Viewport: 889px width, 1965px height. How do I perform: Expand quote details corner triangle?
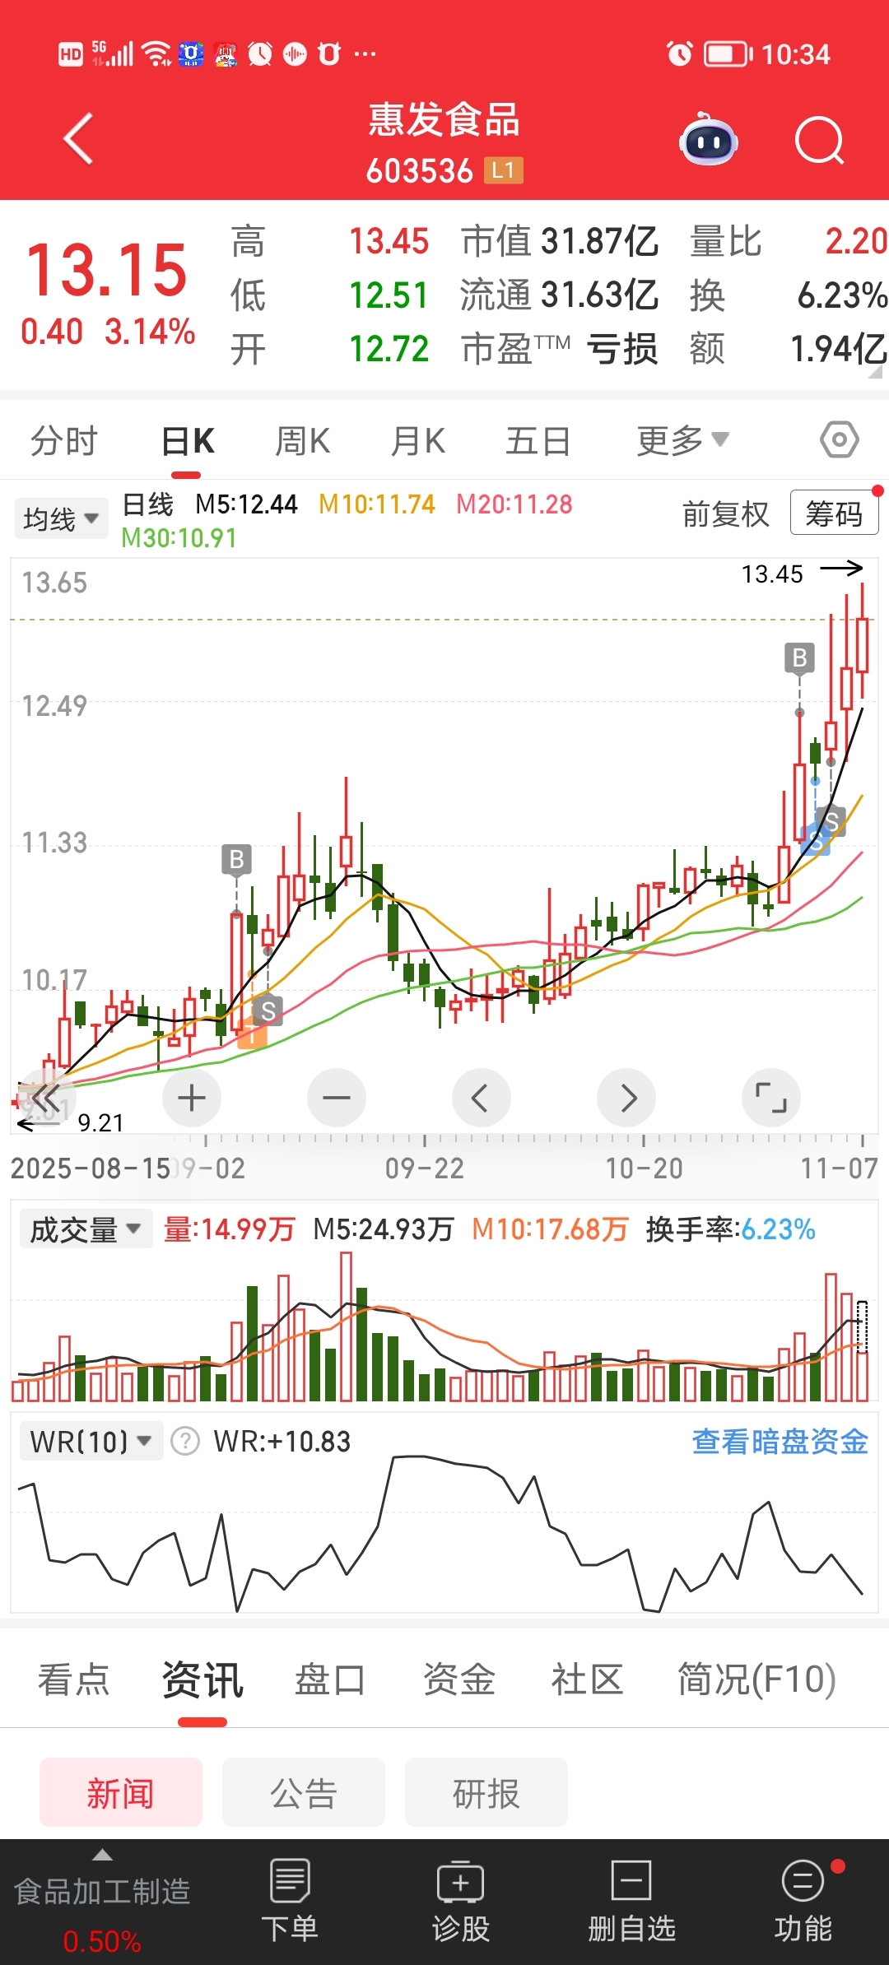coord(876,371)
